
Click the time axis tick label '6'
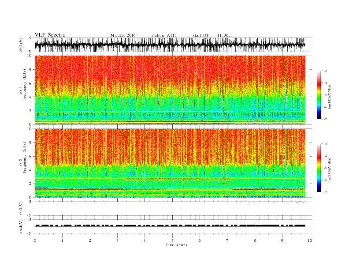click(x=200, y=240)
